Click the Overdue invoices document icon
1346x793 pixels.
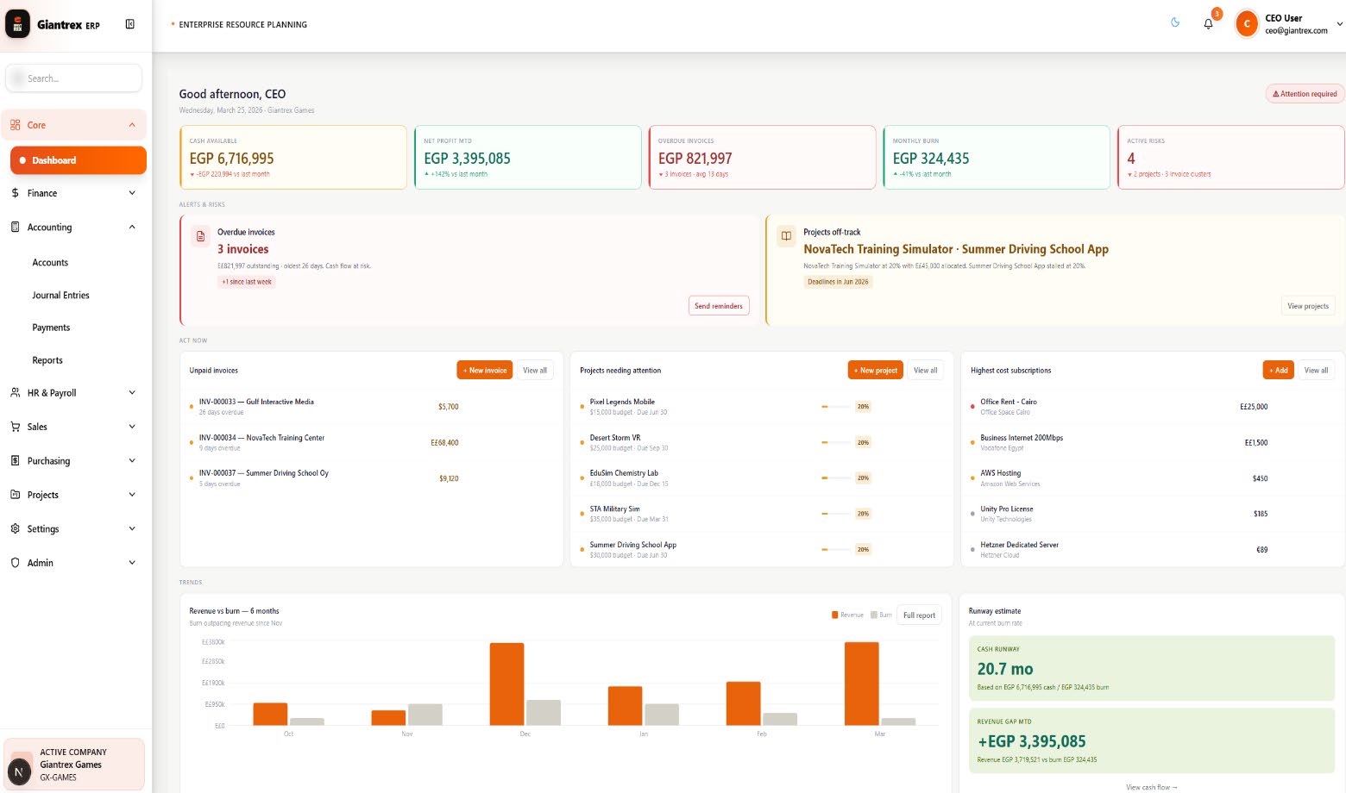point(201,236)
